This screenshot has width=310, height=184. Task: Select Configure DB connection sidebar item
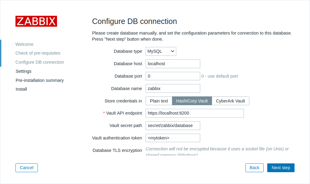pyautogui.click(x=40, y=62)
